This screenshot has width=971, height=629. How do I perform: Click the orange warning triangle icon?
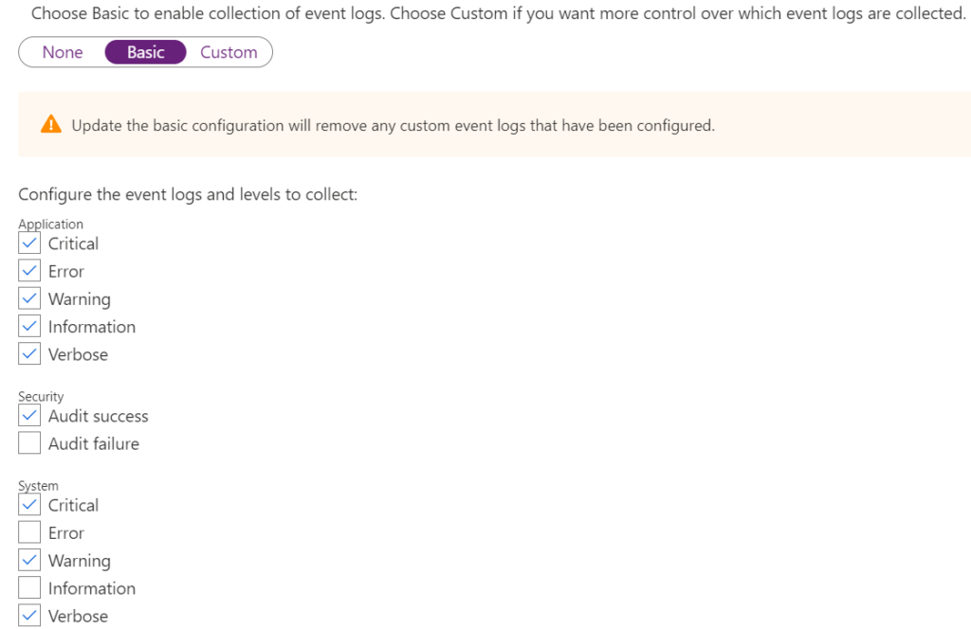coord(51,124)
